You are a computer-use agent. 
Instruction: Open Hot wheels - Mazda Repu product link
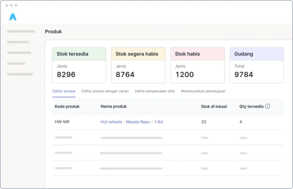[132, 122]
